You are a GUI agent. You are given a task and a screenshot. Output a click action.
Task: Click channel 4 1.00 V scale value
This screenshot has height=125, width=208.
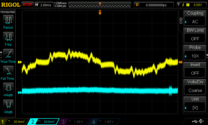point(109,122)
